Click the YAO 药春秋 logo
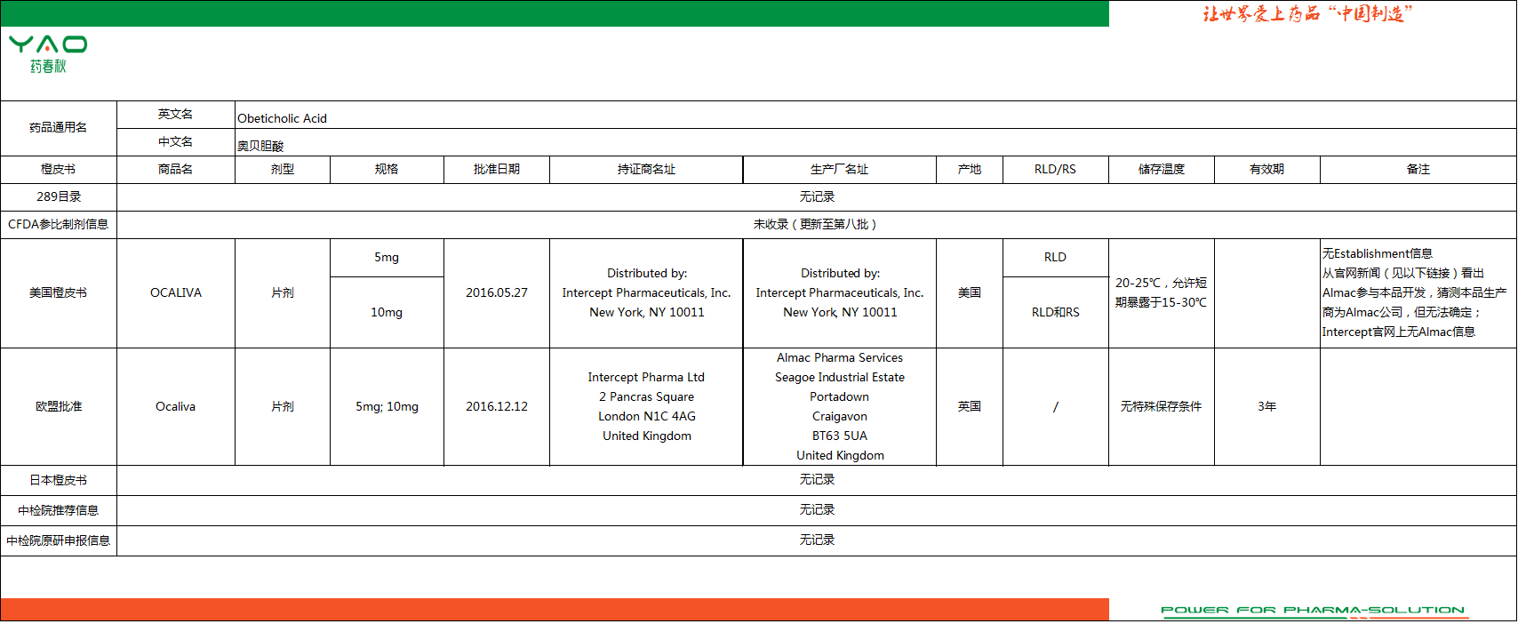The width and height of the screenshot is (1518, 640). point(48,54)
